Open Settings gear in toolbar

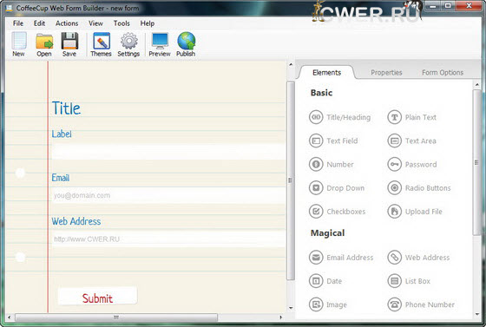coord(128,44)
